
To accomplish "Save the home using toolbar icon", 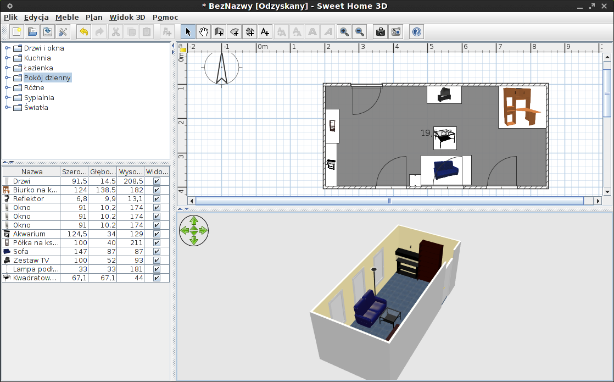I will 47,32.
